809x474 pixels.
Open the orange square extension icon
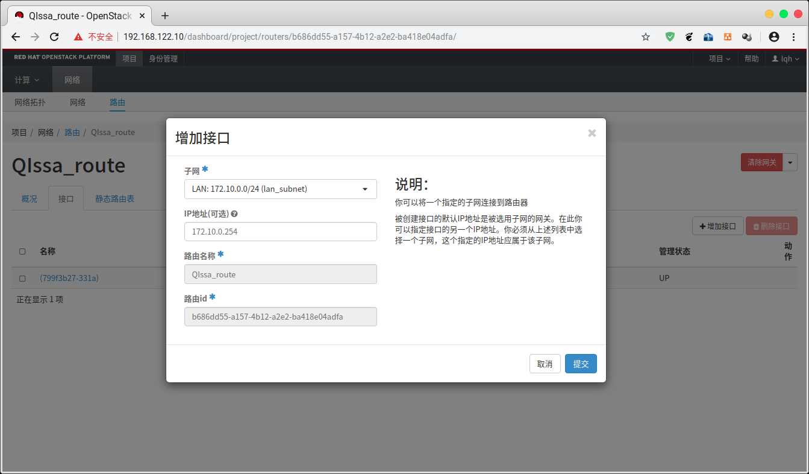click(x=728, y=37)
